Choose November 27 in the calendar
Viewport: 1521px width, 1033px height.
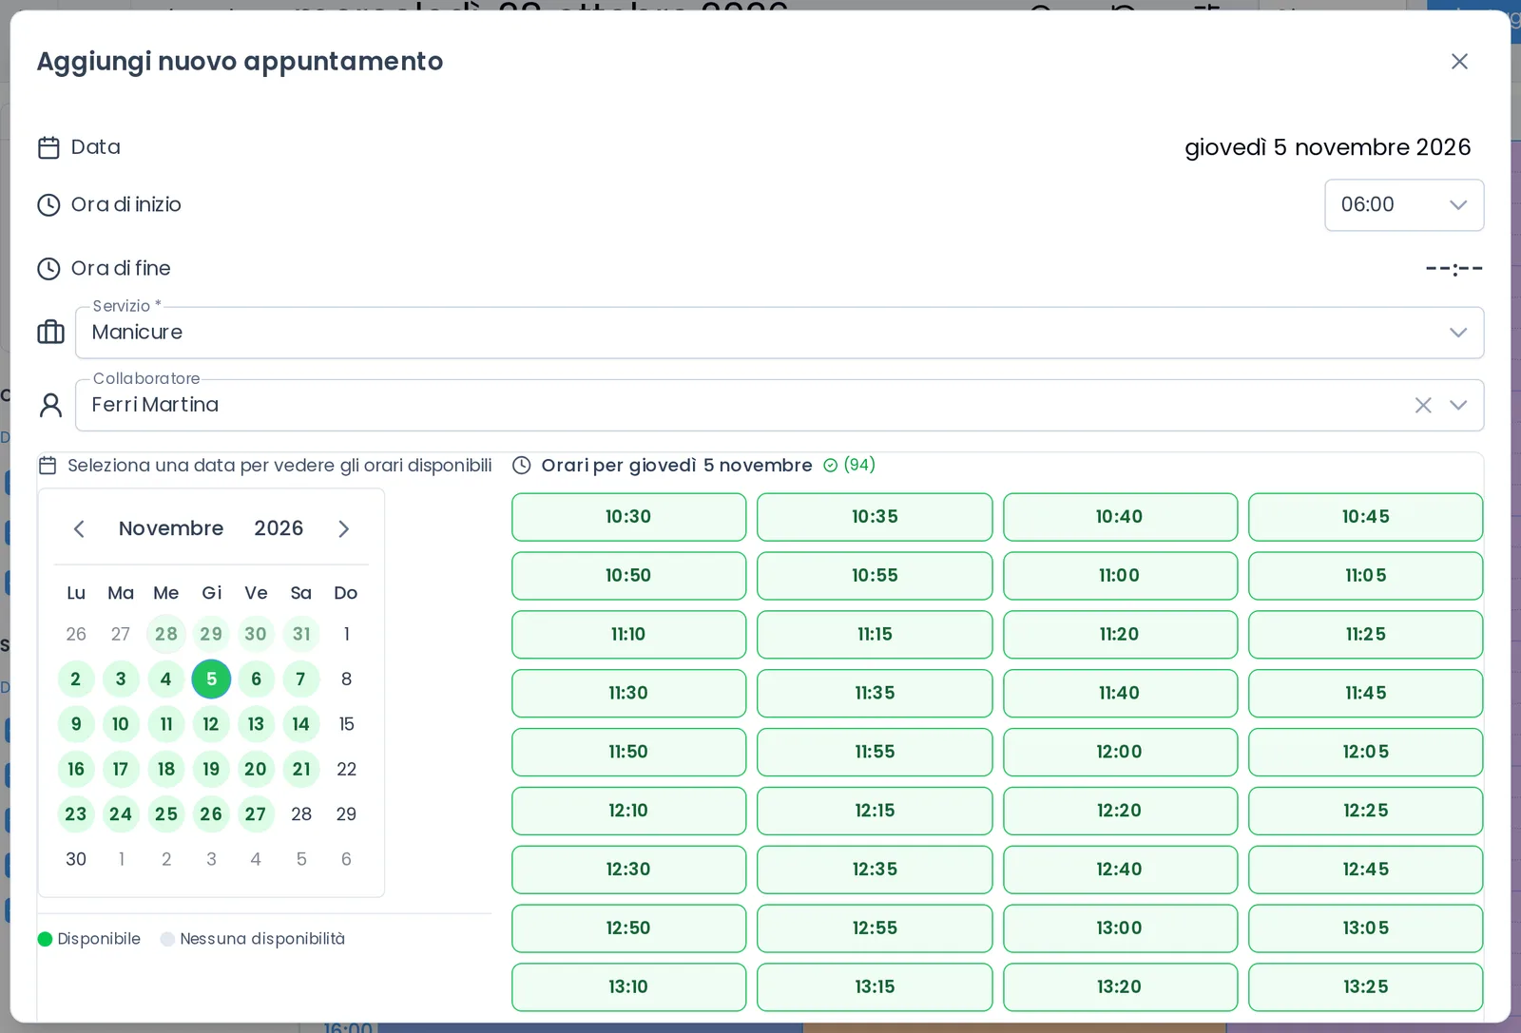pyautogui.click(x=256, y=814)
